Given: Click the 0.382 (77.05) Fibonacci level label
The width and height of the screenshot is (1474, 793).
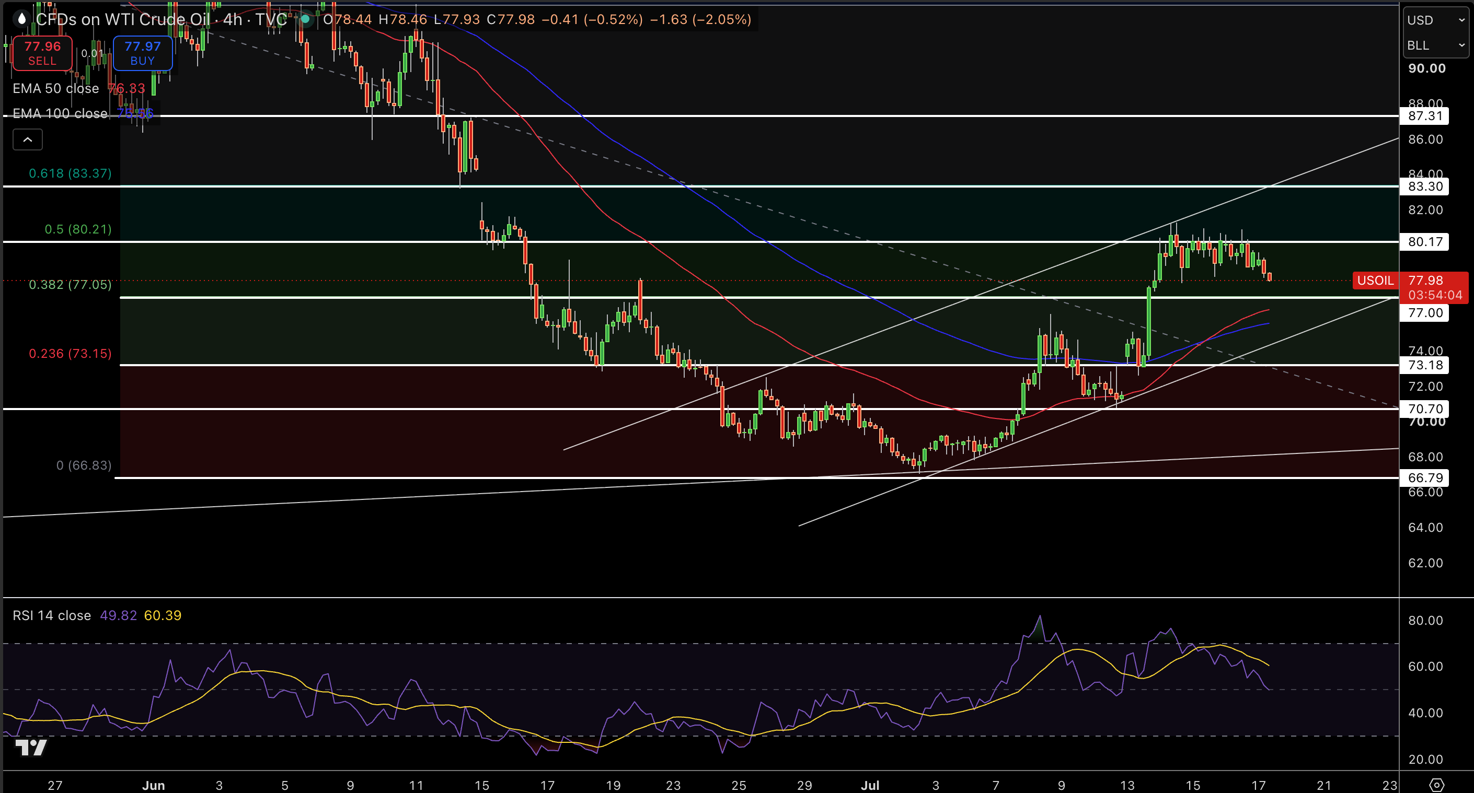Looking at the screenshot, I should coord(71,285).
